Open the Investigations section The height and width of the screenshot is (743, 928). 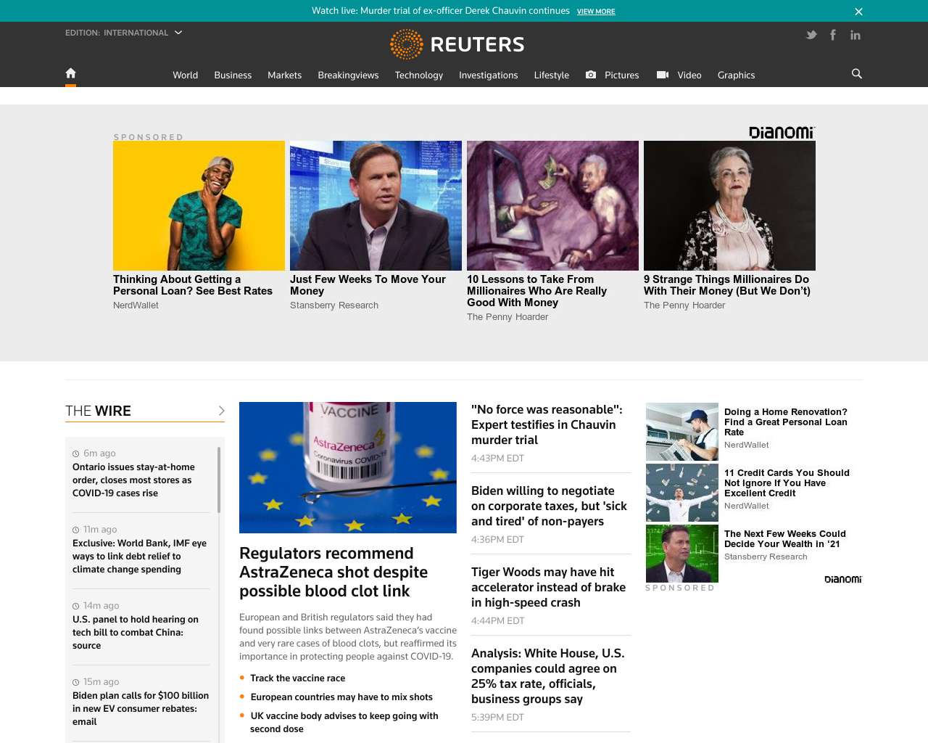point(488,75)
